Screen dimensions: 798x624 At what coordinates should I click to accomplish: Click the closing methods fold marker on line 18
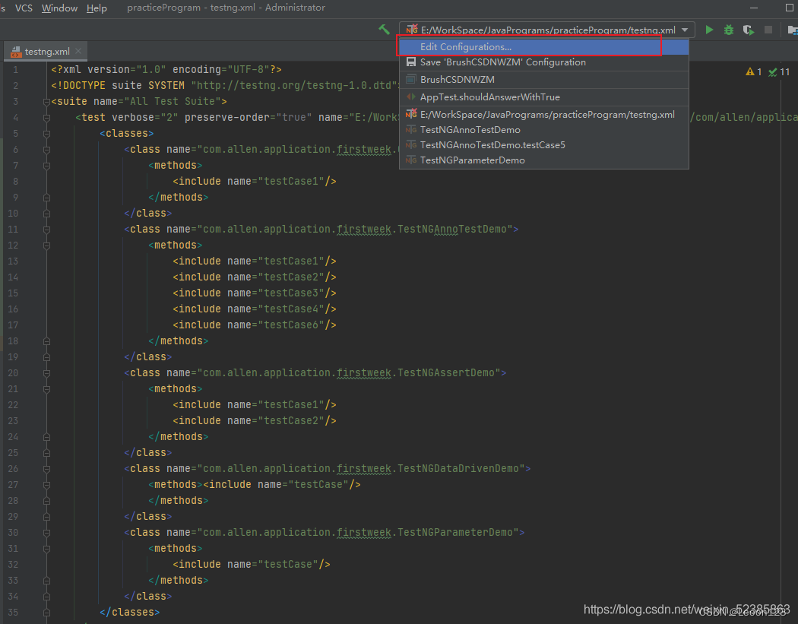point(47,341)
